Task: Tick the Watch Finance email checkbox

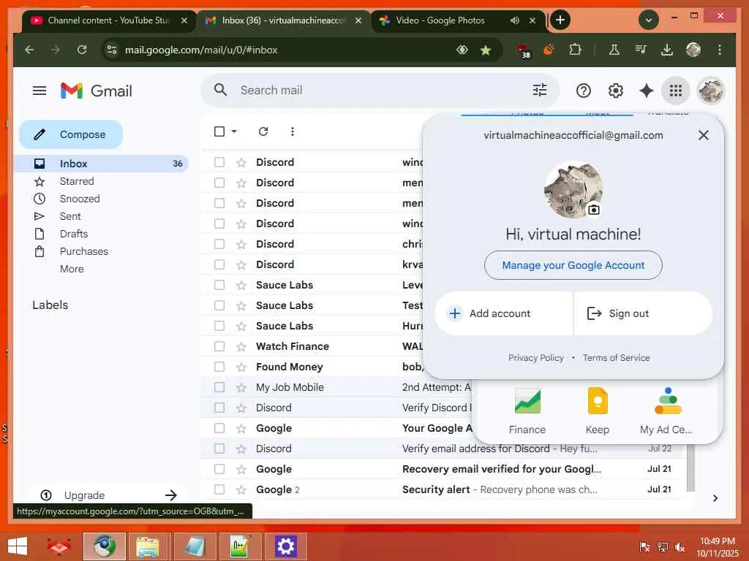Action: (219, 346)
